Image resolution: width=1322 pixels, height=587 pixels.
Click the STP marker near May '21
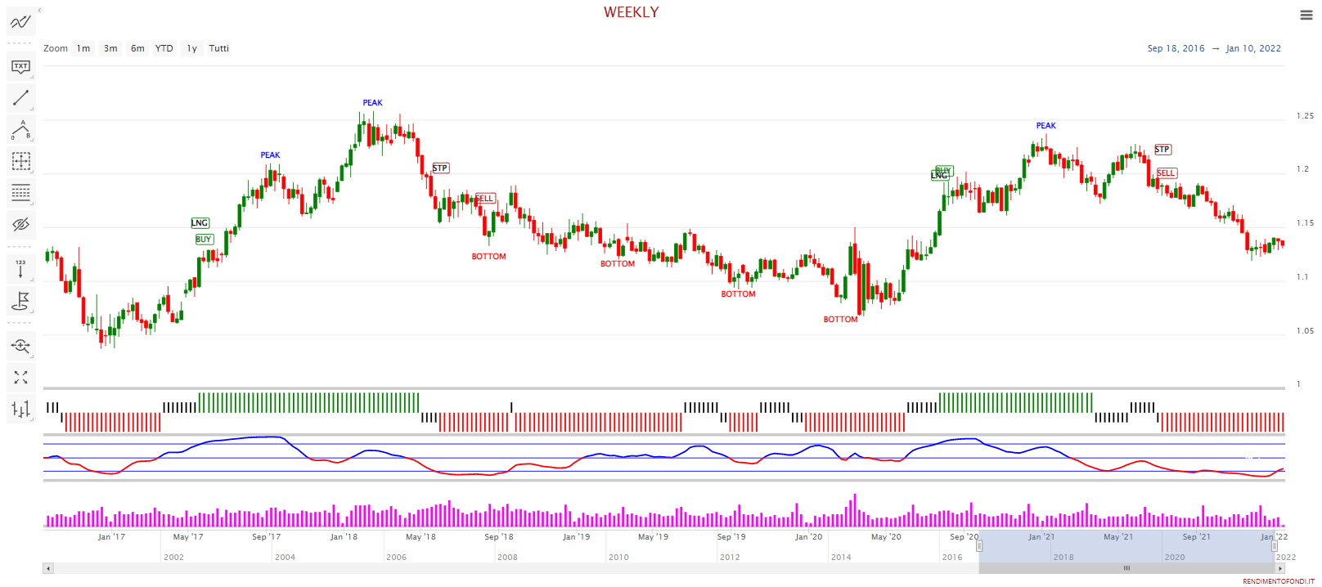click(1162, 150)
